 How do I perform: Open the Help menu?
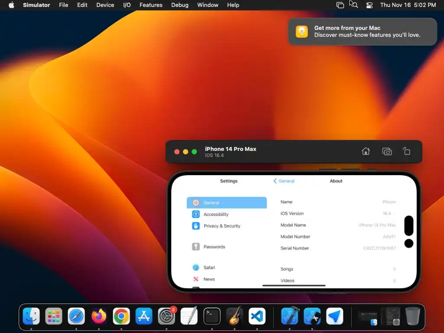pos(233,5)
